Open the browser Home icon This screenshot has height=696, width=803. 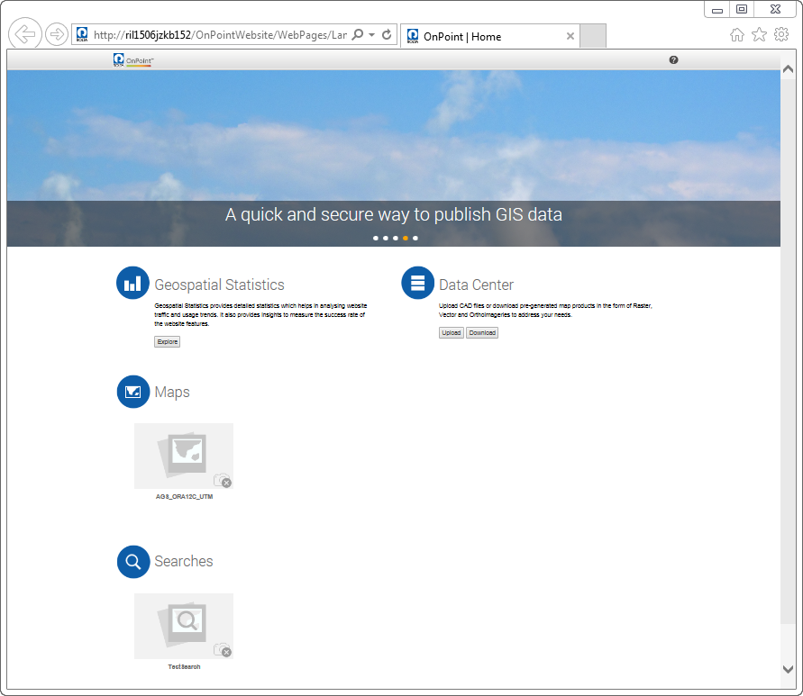[736, 34]
